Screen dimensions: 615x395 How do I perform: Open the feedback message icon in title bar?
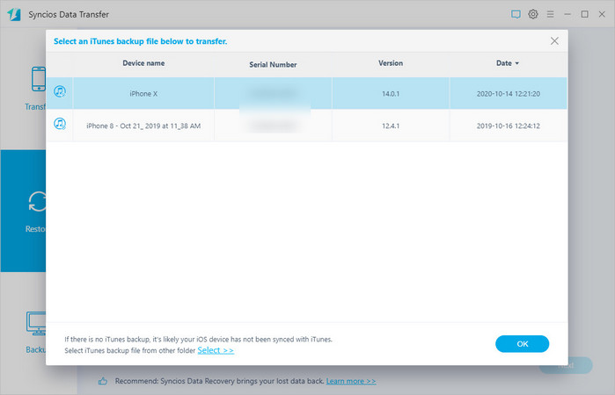point(516,15)
